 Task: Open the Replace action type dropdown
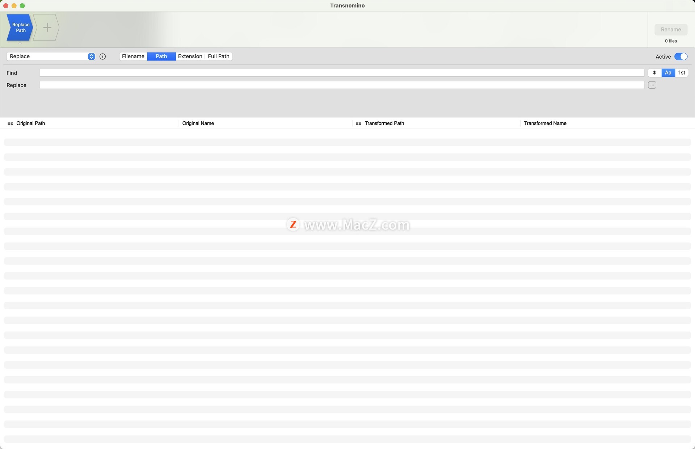[x=51, y=56]
